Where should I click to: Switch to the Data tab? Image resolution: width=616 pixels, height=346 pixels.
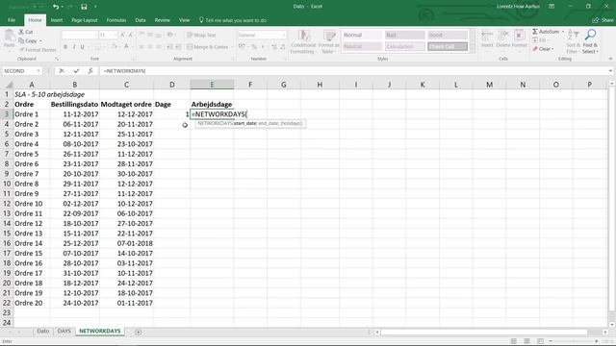pyautogui.click(x=141, y=20)
